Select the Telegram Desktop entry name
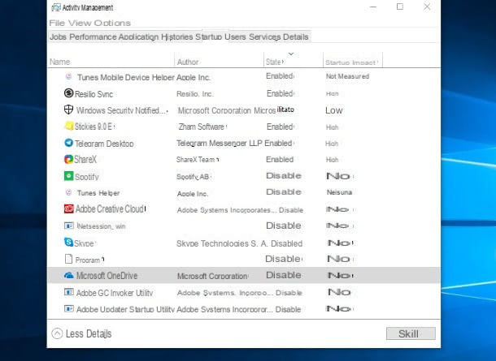Image resolution: width=496 pixels, height=361 pixels. point(104,144)
